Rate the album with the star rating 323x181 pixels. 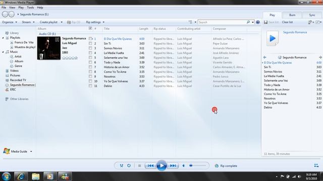[70, 58]
